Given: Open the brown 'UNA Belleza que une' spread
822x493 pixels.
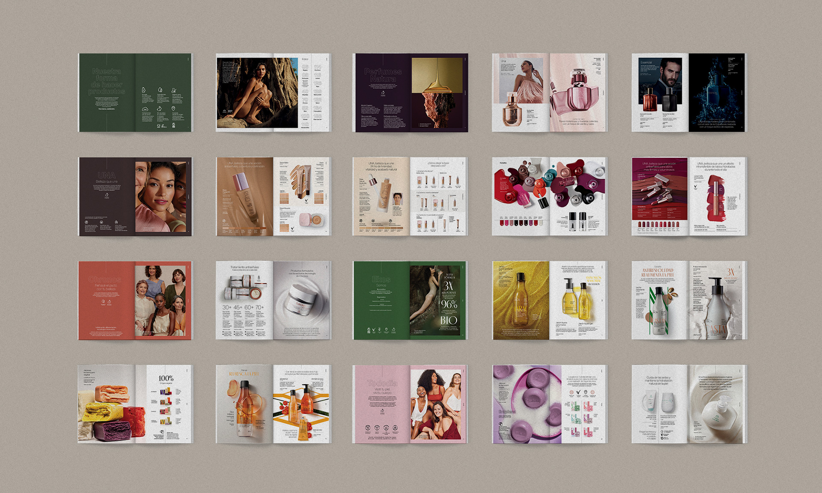Looking at the screenshot, I should click(135, 196).
